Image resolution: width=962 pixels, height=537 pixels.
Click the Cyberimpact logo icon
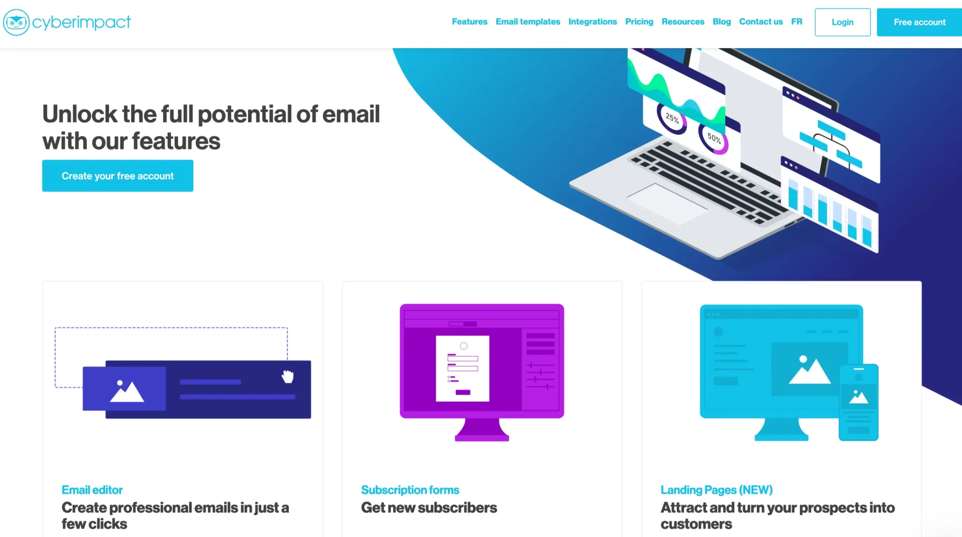pos(16,23)
